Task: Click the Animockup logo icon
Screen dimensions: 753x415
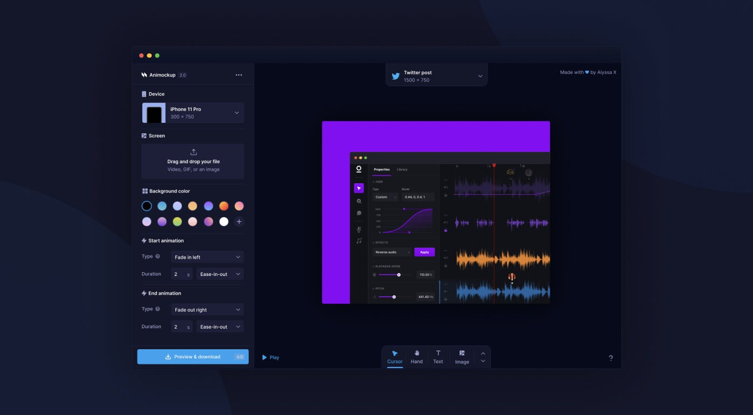Action: pos(144,75)
